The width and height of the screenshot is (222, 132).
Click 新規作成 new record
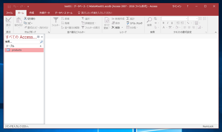(x=118, y=19)
